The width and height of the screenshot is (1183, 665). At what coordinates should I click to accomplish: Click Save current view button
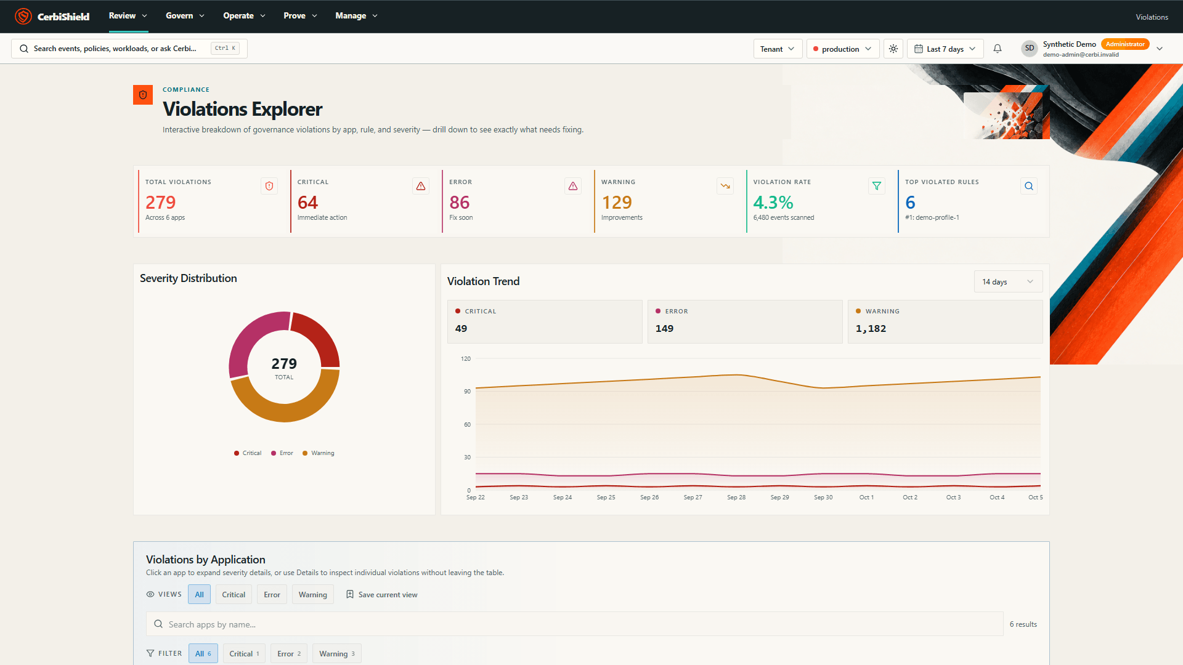382,594
